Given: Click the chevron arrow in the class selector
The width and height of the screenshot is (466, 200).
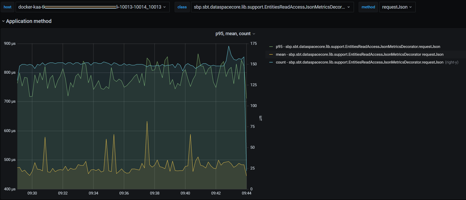Looking at the screenshot, I should pos(349,7).
